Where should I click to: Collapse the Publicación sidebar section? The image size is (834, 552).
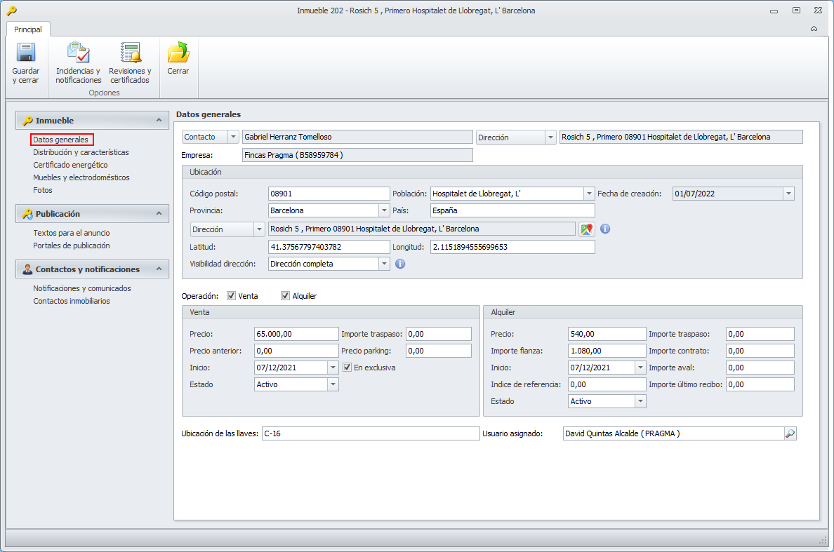[159, 213]
